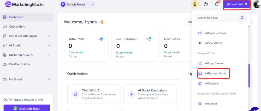Expand the AI Studio chevron
Image resolution: width=261 pixels, height=111 pixels.
click(x=49, y=45)
